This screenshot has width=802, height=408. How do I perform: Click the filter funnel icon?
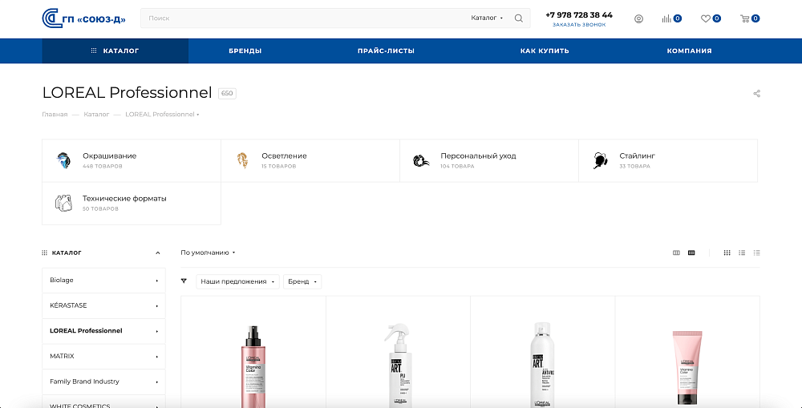coord(184,281)
